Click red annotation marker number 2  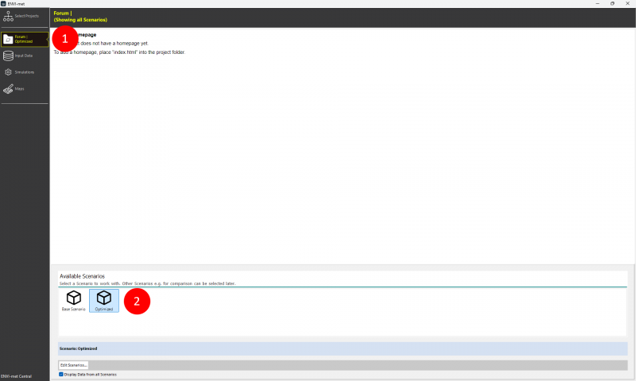click(137, 301)
